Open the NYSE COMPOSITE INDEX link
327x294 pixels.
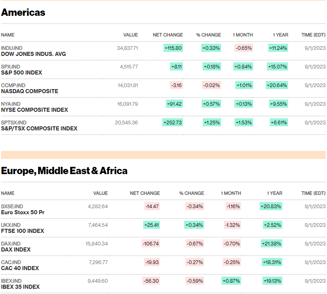[x=34, y=110]
